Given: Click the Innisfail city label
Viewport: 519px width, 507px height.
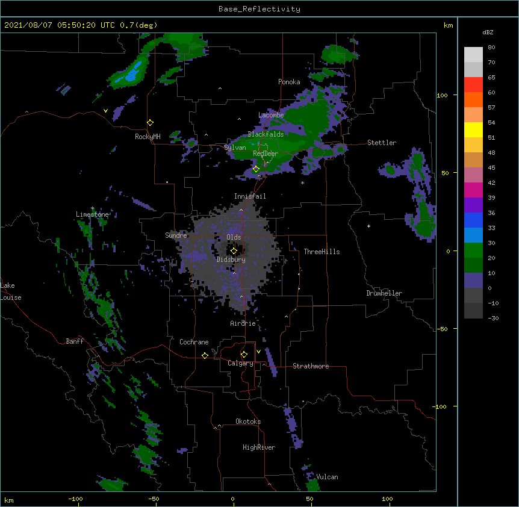Looking at the screenshot, I should point(250,196).
